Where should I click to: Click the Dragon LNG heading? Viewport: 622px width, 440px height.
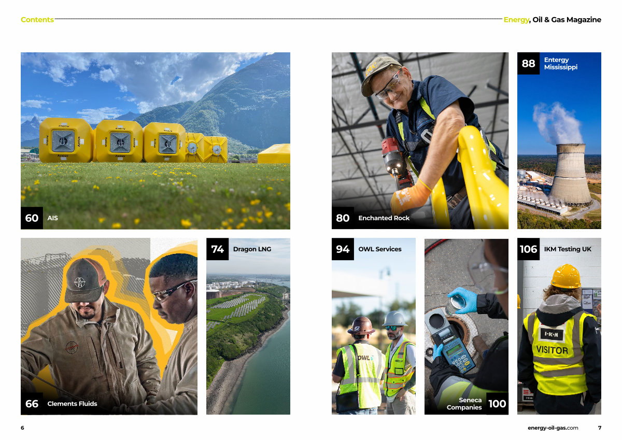(252, 249)
